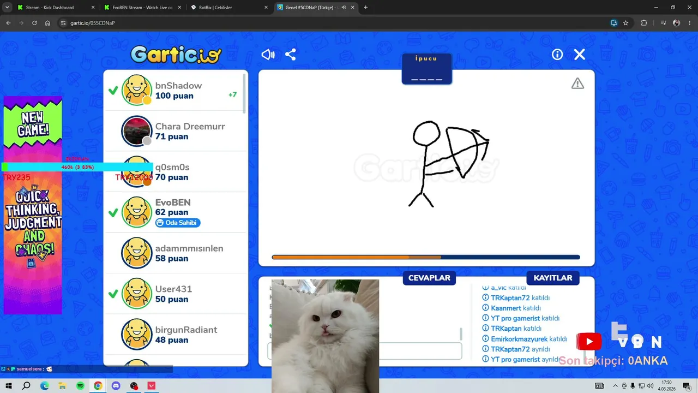The height and width of the screenshot is (393, 698).
Task: Open File Explorer from the taskbar
Action: [62, 386]
